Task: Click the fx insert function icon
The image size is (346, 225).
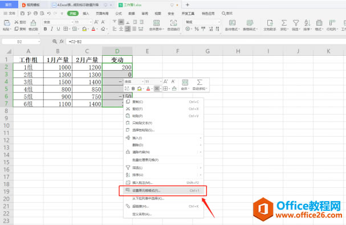Action: point(62,41)
